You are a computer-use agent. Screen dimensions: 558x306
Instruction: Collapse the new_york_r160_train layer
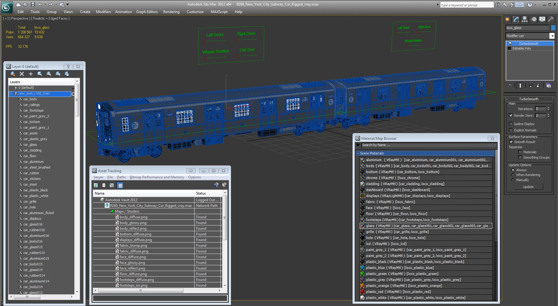11,94
